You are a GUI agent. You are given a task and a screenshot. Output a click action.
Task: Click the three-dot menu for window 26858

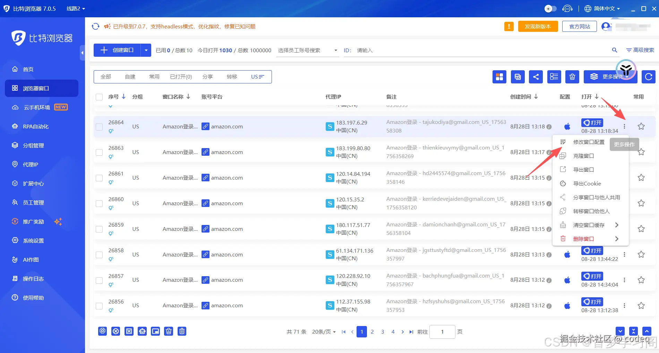click(x=624, y=254)
